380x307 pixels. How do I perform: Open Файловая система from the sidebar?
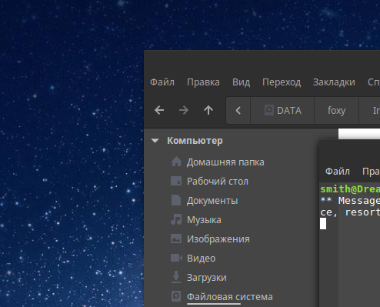coord(229,297)
